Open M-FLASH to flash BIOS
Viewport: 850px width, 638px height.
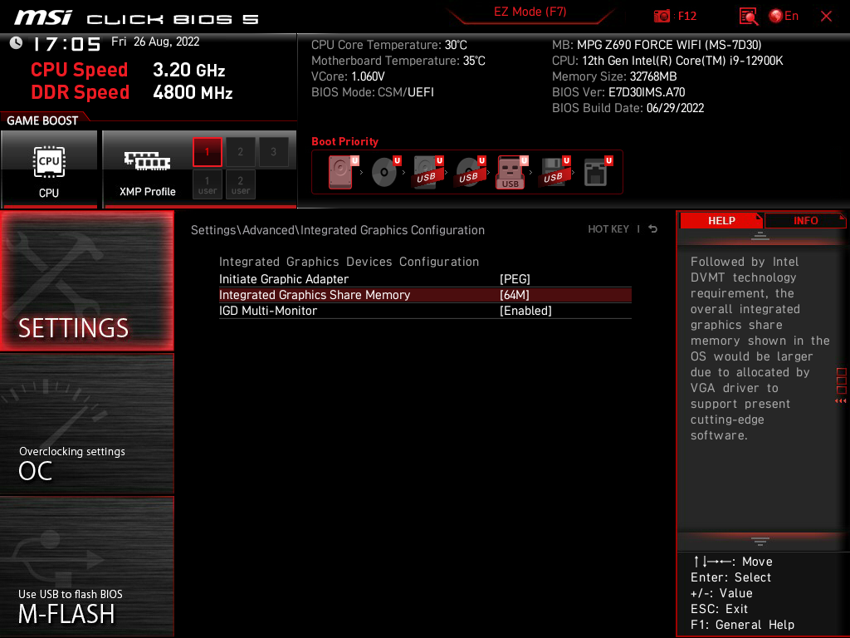[86, 567]
